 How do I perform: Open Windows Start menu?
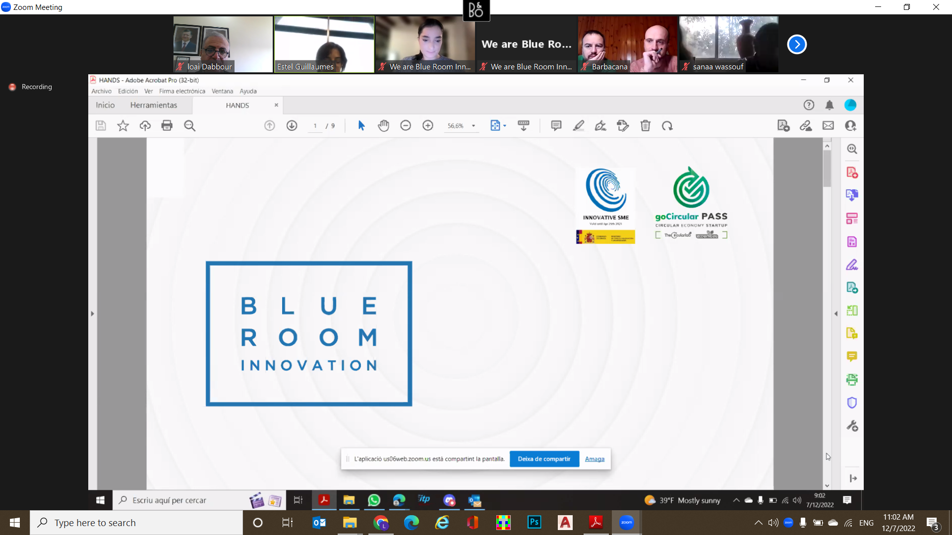pyautogui.click(x=15, y=523)
